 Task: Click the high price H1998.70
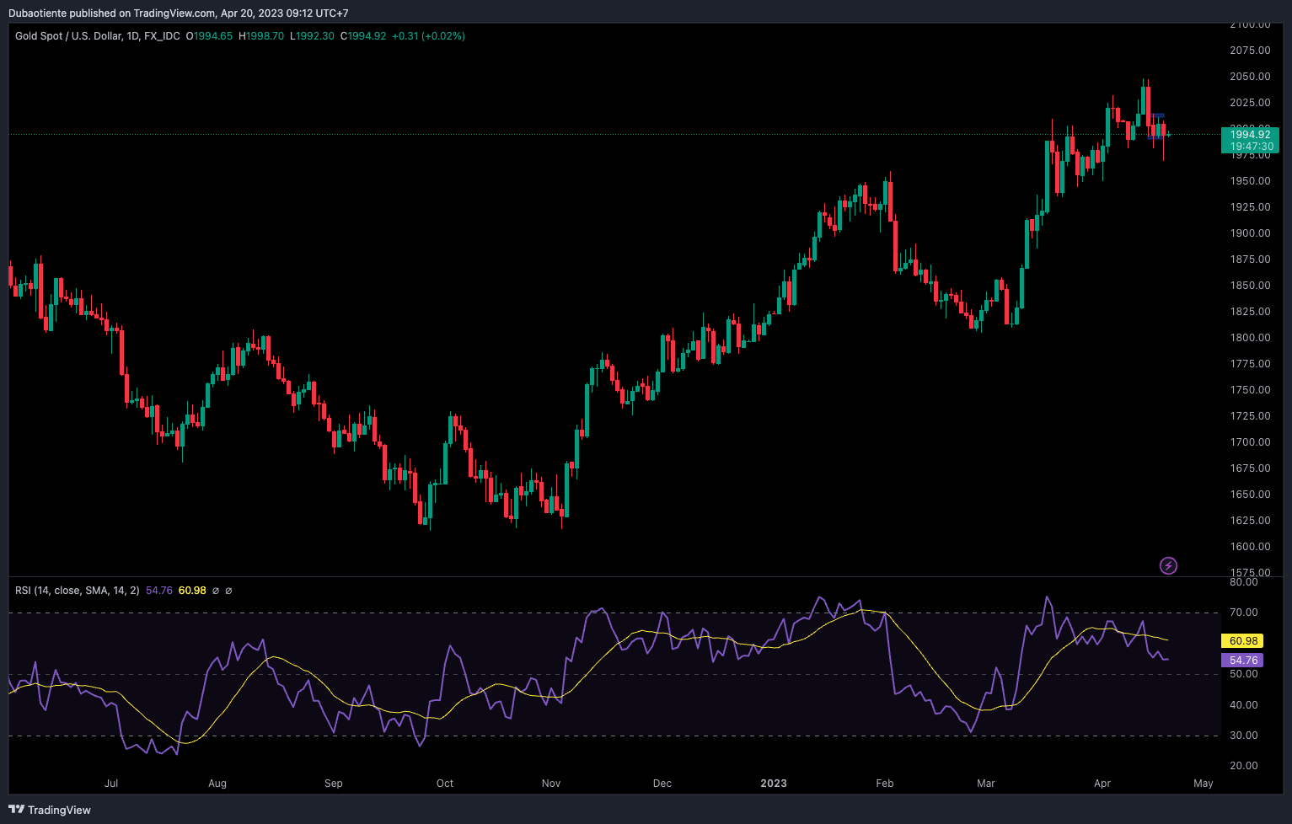point(261,36)
